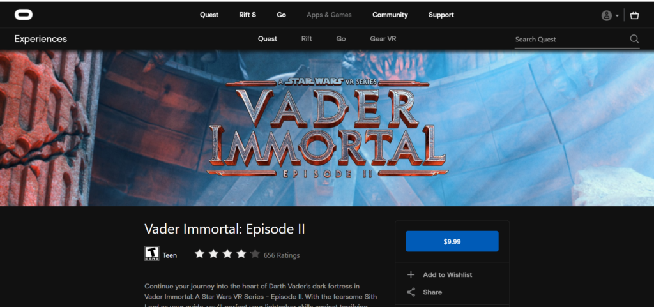Expand the account dropdown arrow

617,16
